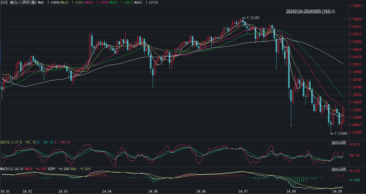Click the KDJ K: +51.76 value
The height and width of the screenshot is (194, 366).
pos(28,142)
